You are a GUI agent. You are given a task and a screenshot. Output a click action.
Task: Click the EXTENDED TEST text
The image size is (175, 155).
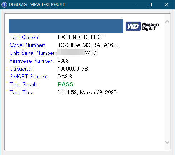[81, 37]
